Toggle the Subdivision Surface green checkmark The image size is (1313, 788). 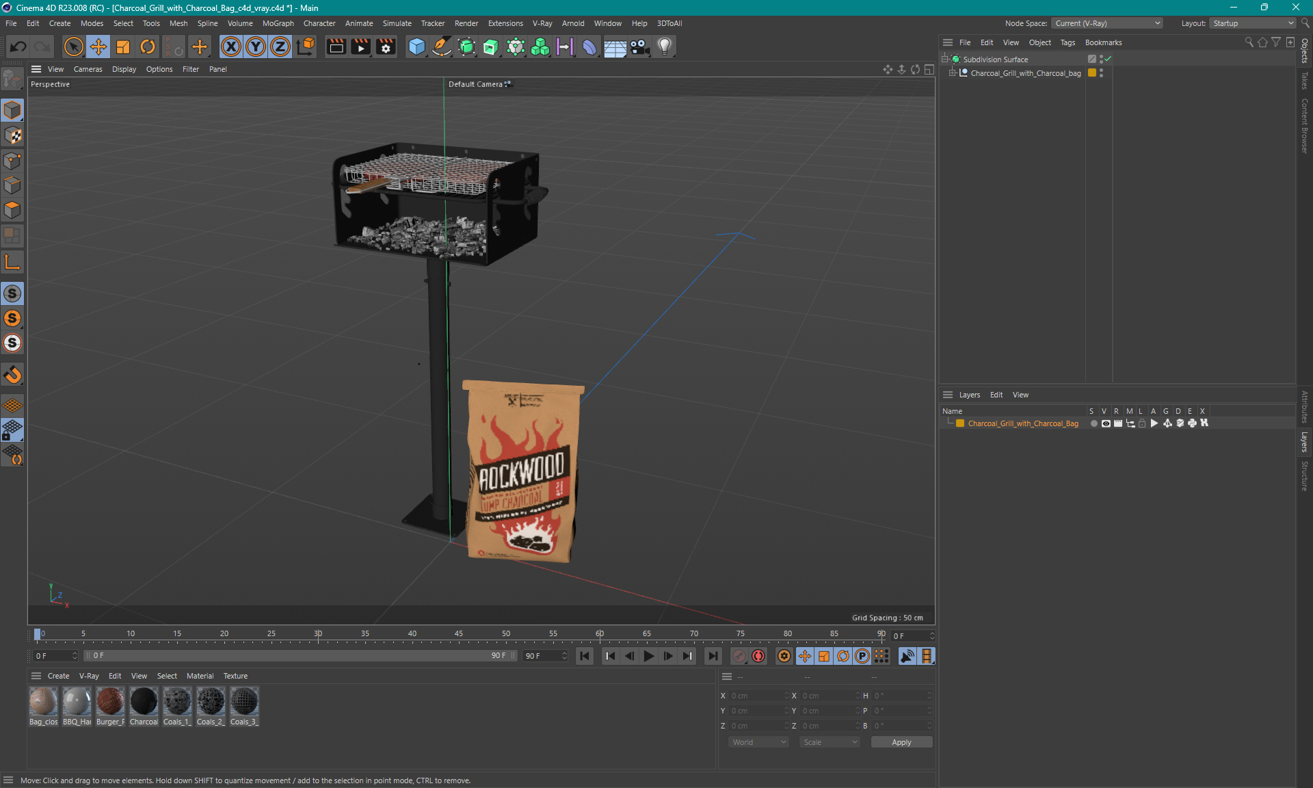1108,59
